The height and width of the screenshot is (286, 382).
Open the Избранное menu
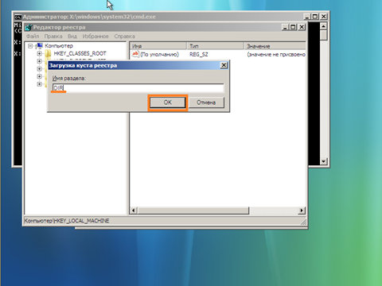tap(95, 37)
